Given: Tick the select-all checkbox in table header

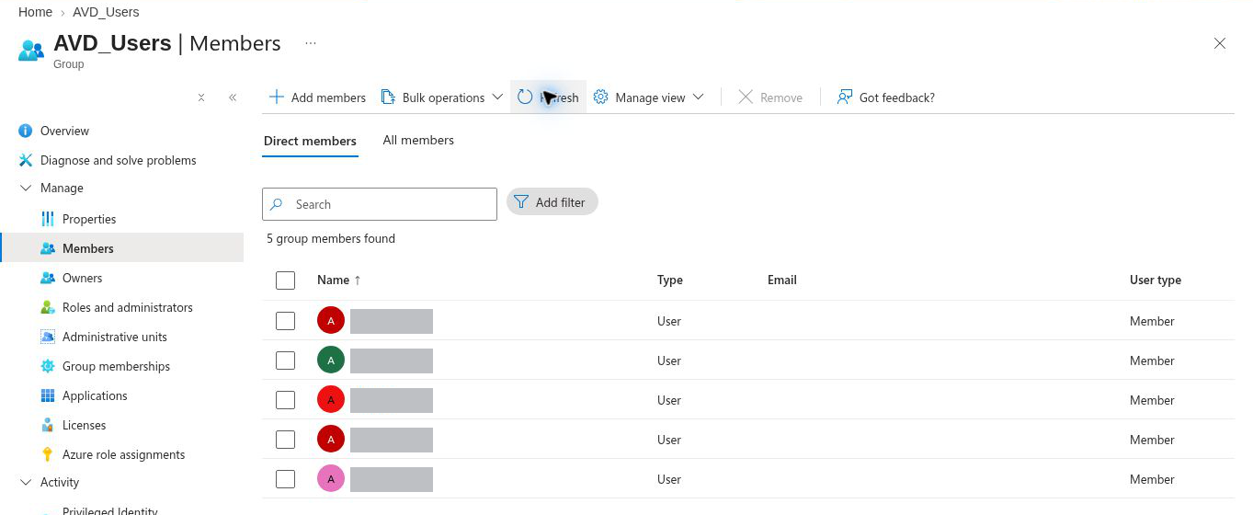Looking at the screenshot, I should coord(285,280).
